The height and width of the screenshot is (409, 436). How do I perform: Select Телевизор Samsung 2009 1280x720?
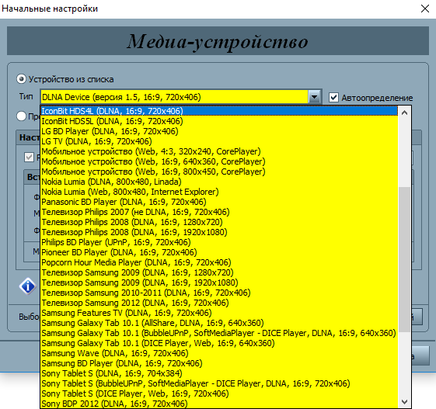click(219, 272)
